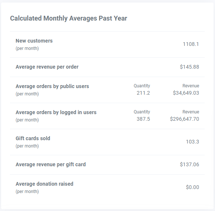215x211 pixels.
Task: Click the gift cards sold value 103.3
Action: coord(192,142)
